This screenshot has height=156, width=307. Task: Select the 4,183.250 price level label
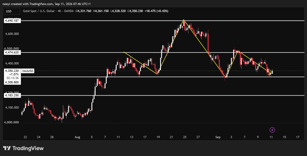coord(13,95)
